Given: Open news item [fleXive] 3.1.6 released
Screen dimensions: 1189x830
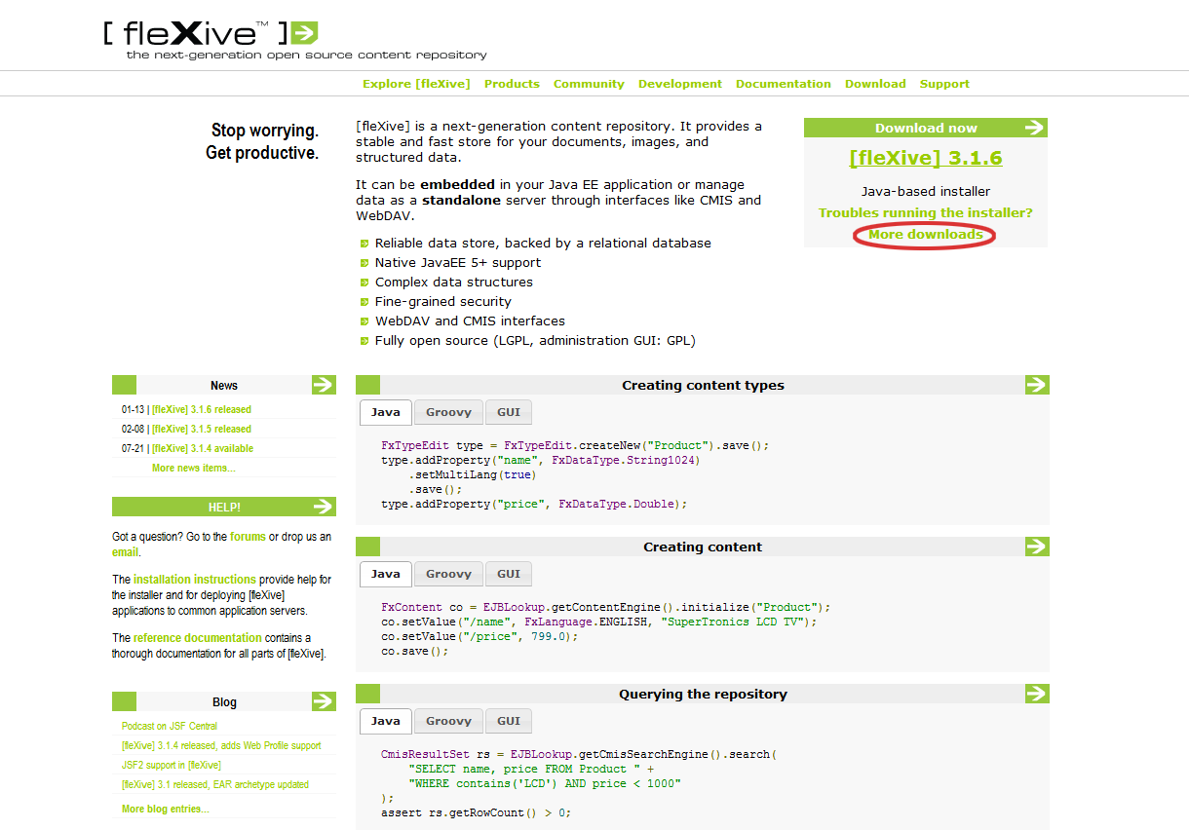Looking at the screenshot, I should tap(202, 410).
